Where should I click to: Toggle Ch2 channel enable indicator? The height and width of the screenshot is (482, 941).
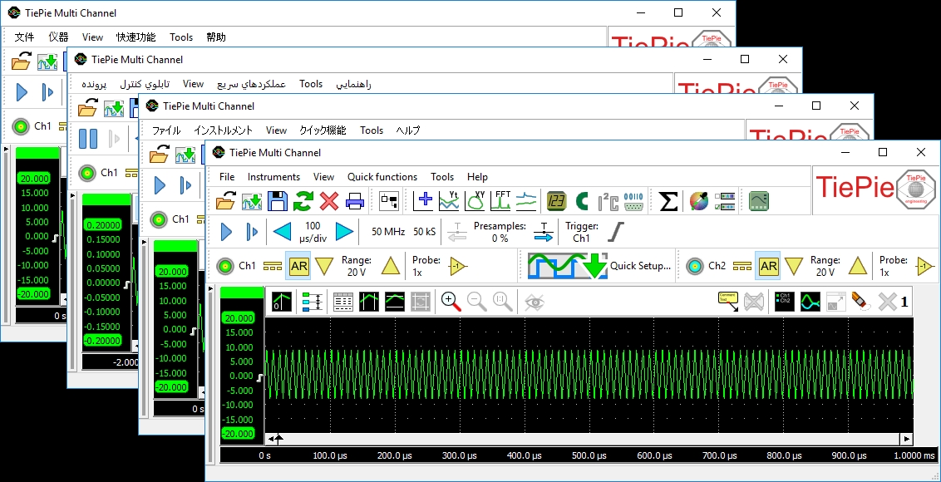tap(694, 266)
